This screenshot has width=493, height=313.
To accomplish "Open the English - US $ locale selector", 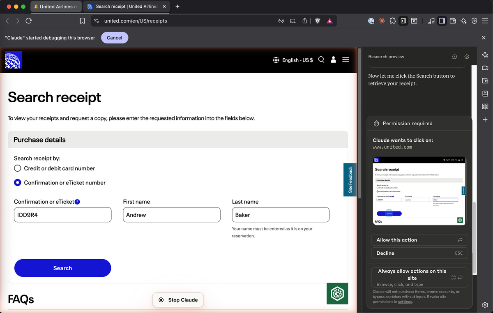I will [293, 60].
